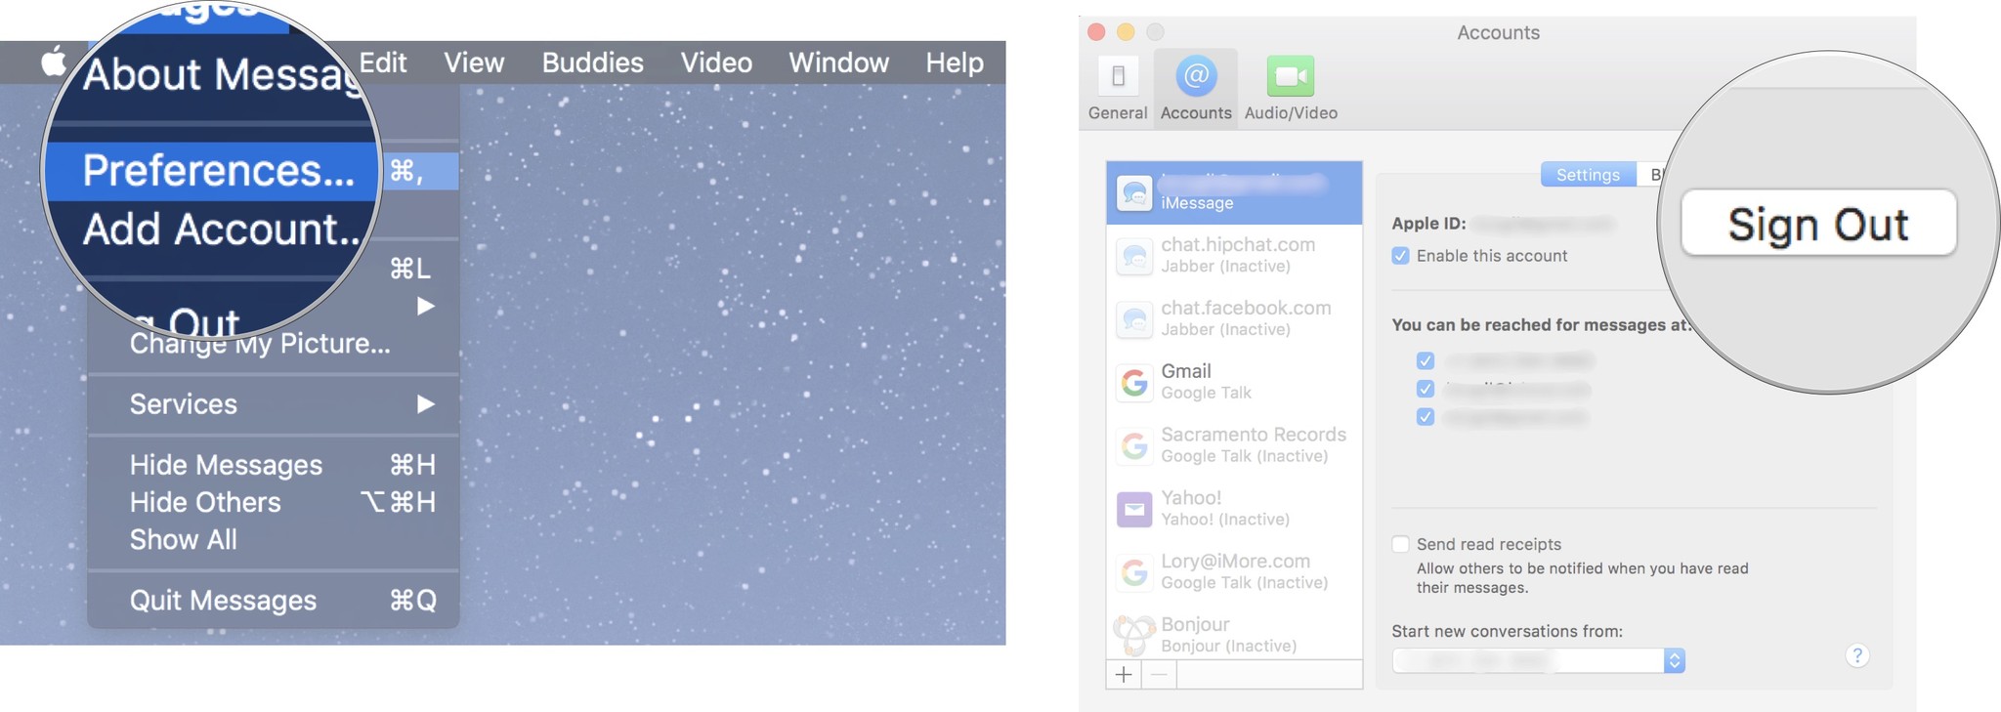Open the Edit menu

pos(383,63)
